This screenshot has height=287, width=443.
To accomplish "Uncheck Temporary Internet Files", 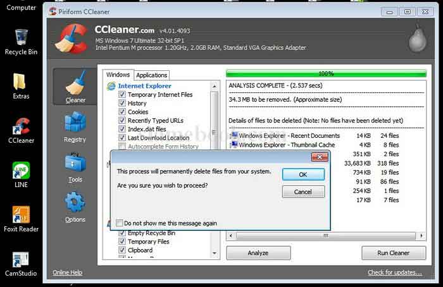I will tap(122, 95).
